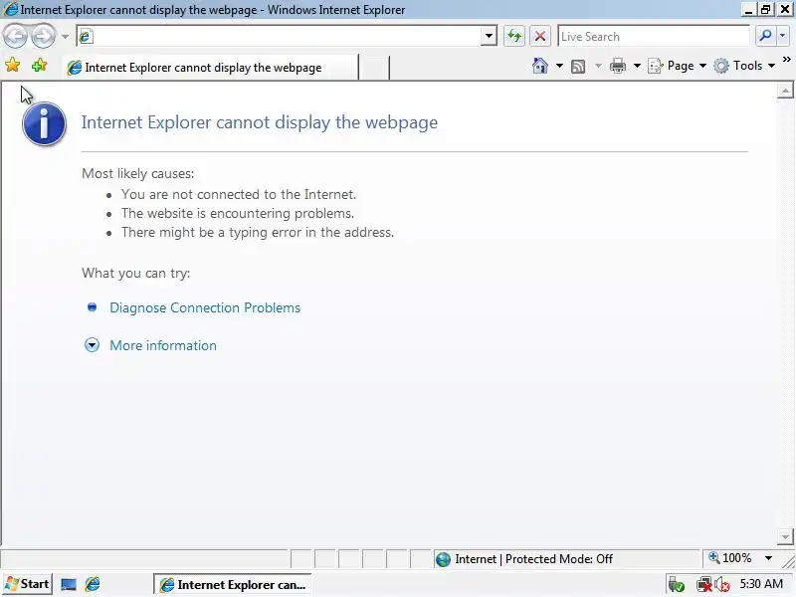Restore down the browser window
Image resolution: width=796 pixels, height=597 pixels.
point(765,9)
